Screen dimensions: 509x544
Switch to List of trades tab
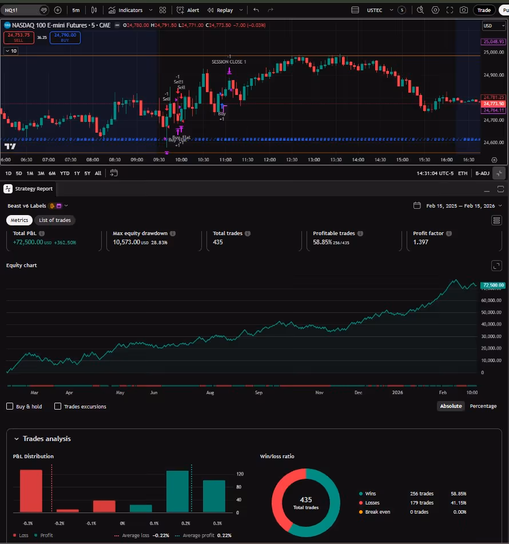55,220
